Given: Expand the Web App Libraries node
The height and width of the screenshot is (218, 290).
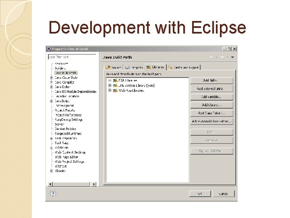Looking at the screenshot, I should click(x=110, y=90).
